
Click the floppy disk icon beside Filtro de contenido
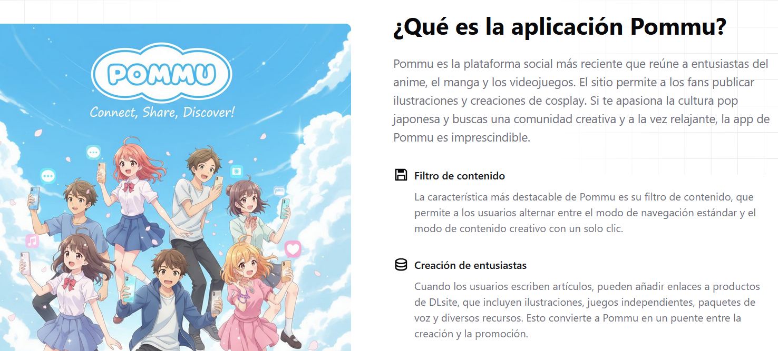coord(401,175)
